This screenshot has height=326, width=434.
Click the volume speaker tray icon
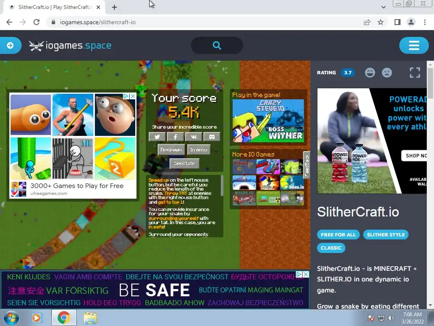point(391,318)
